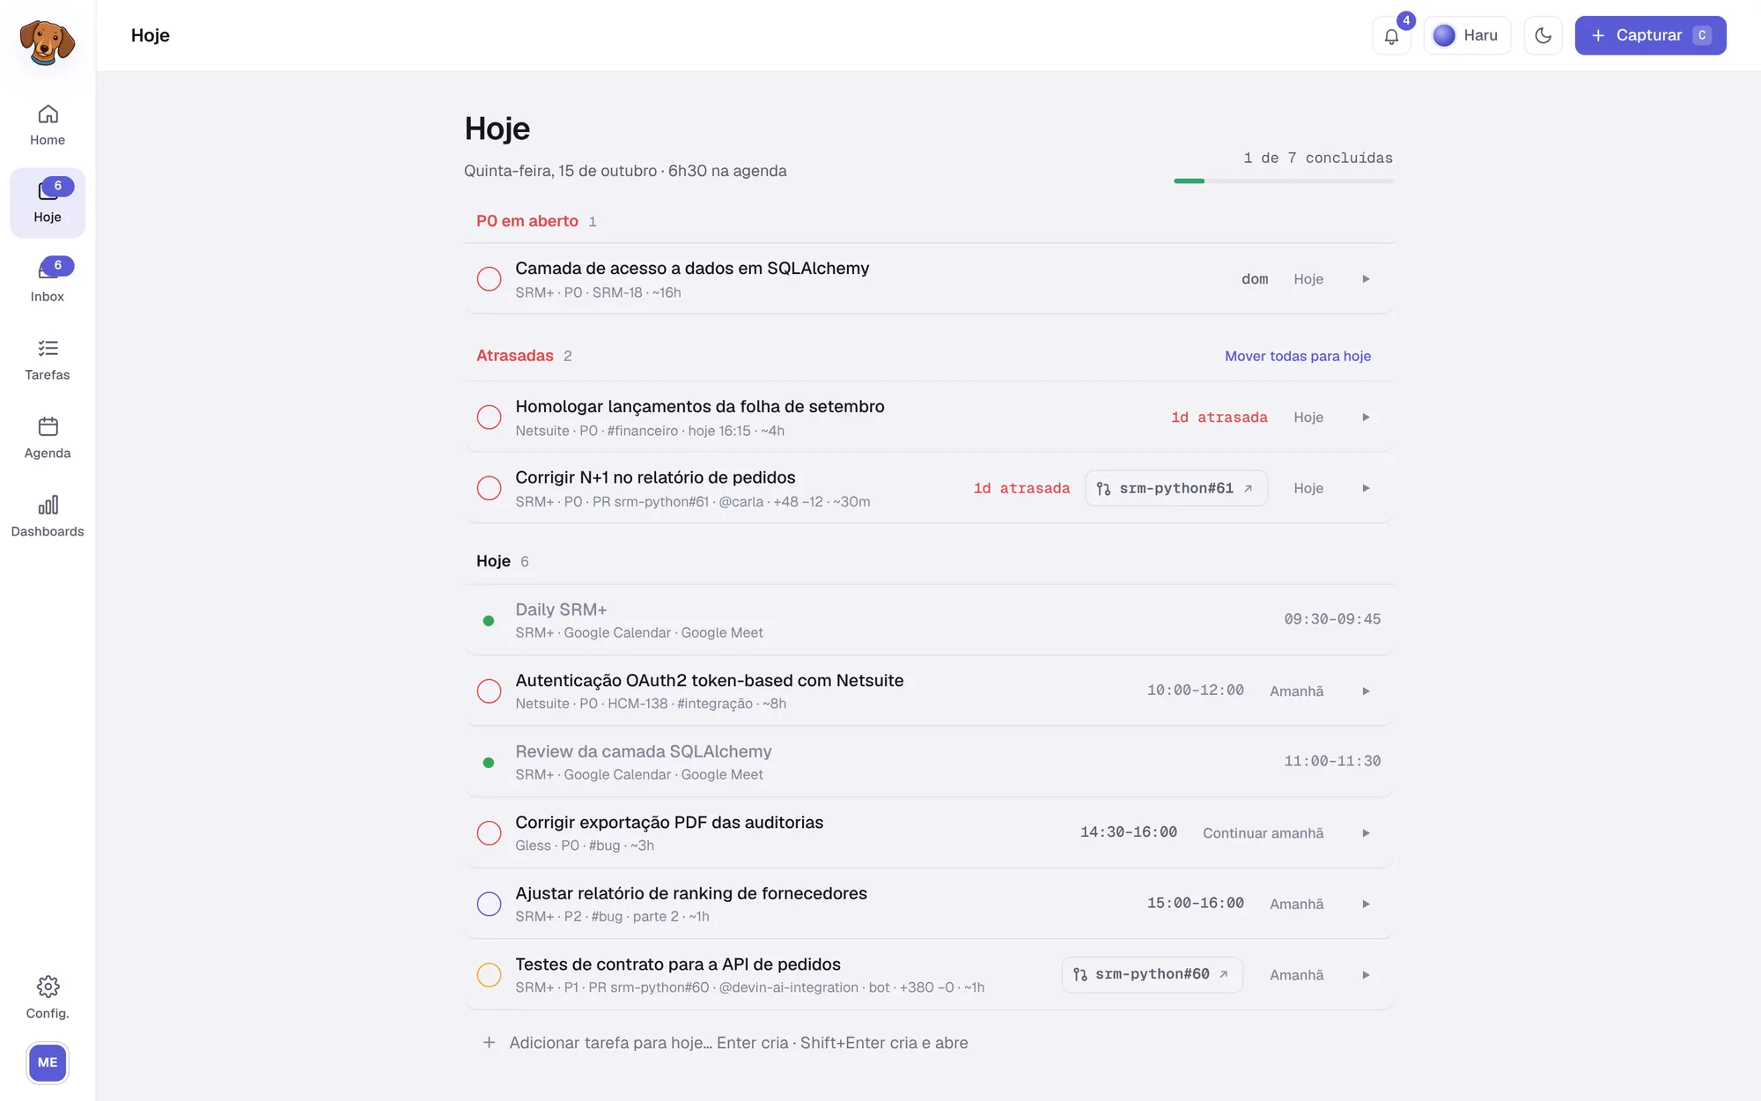
Task: Click the dachshund dog app logo
Action: (x=48, y=41)
